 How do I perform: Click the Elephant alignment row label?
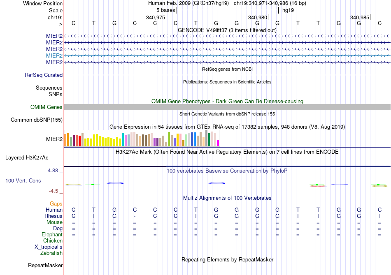tap(52, 234)
